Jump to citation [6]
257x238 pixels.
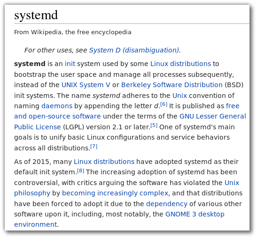[164, 104]
